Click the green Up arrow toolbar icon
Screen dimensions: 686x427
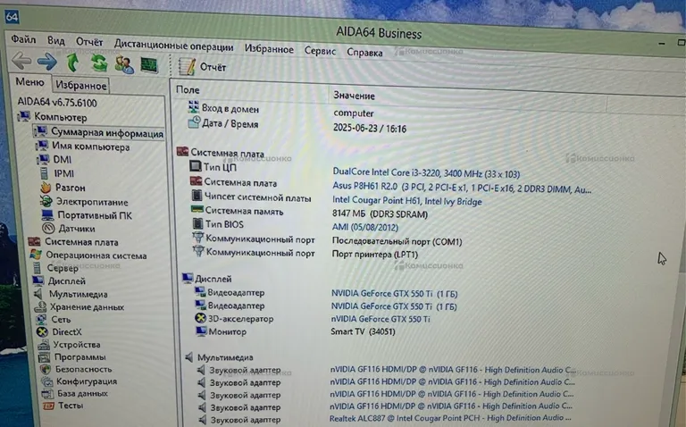click(72, 63)
